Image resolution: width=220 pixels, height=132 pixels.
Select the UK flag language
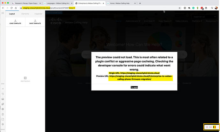(x=207, y=127)
